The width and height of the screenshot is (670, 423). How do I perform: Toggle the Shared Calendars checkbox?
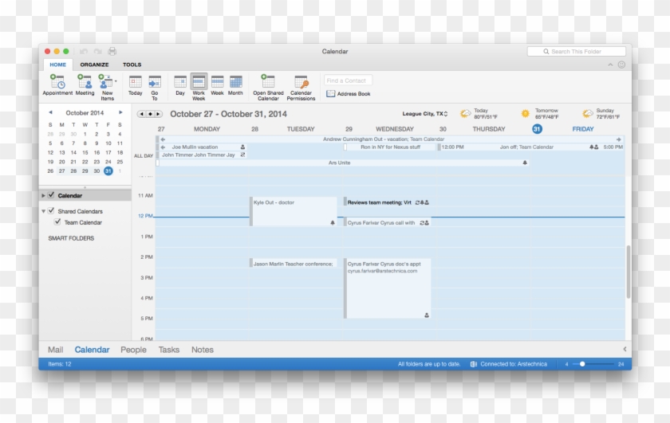(51, 211)
